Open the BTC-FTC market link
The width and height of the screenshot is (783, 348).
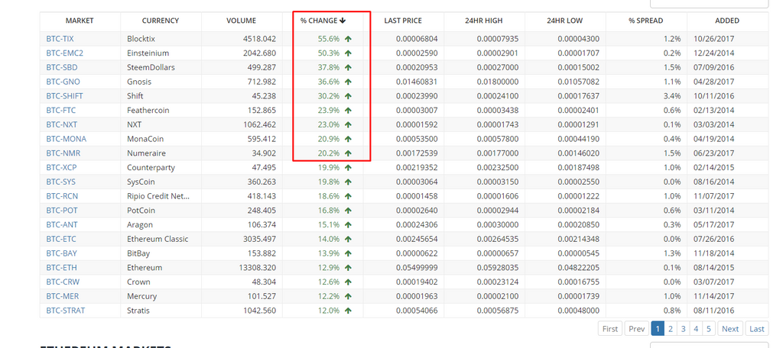coord(61,110)
